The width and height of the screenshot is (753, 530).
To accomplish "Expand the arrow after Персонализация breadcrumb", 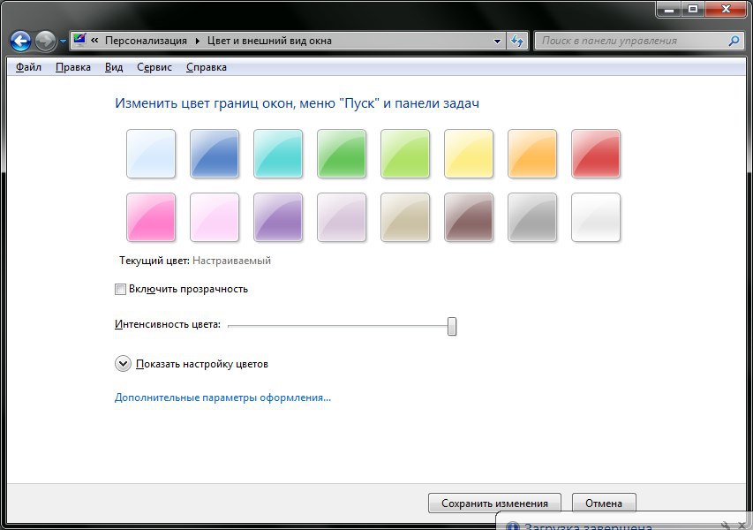I will click(198, 41).
